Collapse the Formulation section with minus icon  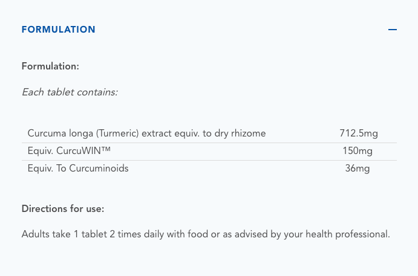point(393,30)
